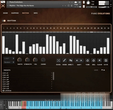Click the MODE staircase icon

65,60
